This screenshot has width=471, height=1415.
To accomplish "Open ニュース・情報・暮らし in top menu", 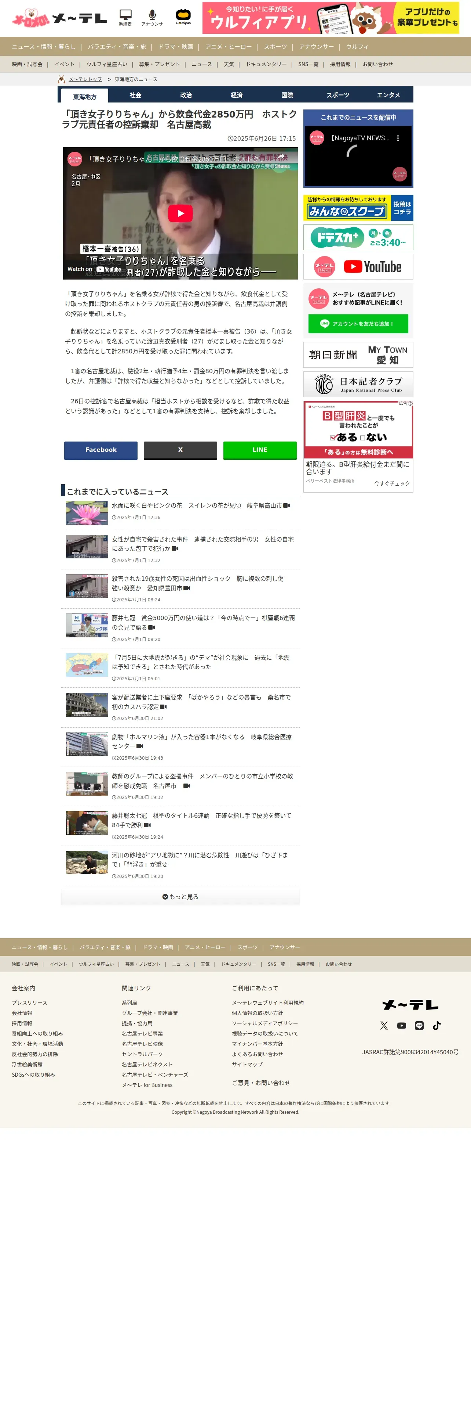I will (x=44, y=47).
